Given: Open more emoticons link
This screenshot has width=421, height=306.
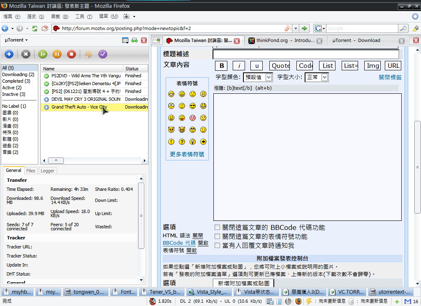Looking at the screenshot, I should coord(187,155).
